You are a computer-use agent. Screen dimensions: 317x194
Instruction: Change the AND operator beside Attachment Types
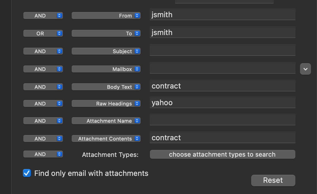(43, 154)
